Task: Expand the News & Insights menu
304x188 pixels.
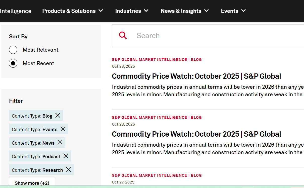Action: (185, 11)
